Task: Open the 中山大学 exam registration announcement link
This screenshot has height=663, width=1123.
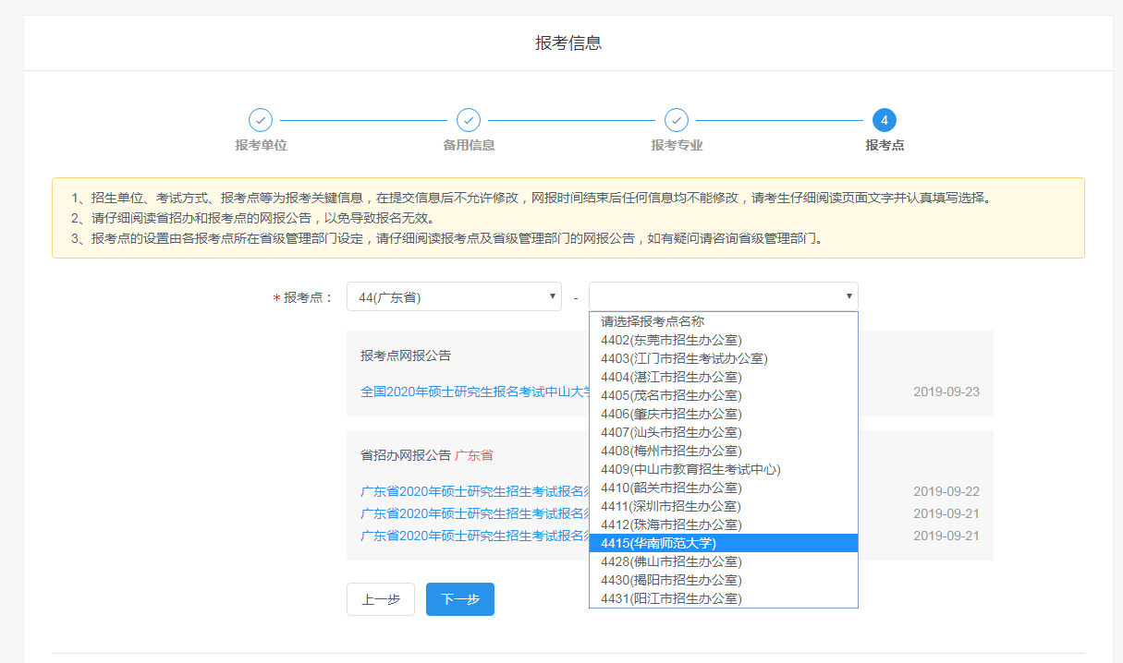Action: [x=462, y=392]
